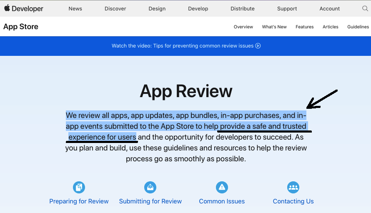Open the Distribute menu
The width and height of the screenshot is (371, 213).
point(243,8)
